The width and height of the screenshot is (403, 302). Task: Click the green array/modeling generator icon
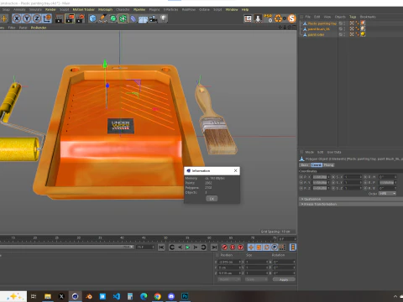pos(123,18)
